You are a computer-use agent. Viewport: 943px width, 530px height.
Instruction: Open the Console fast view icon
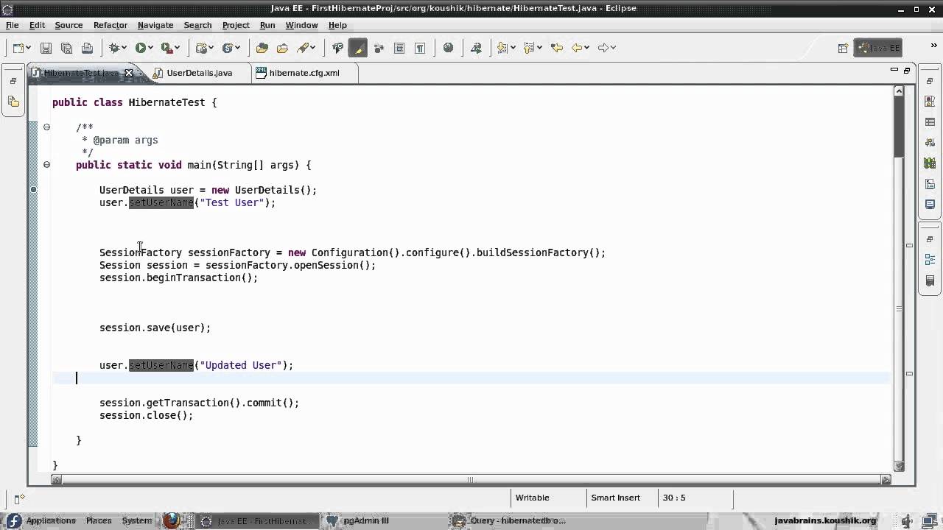(930, 205)
